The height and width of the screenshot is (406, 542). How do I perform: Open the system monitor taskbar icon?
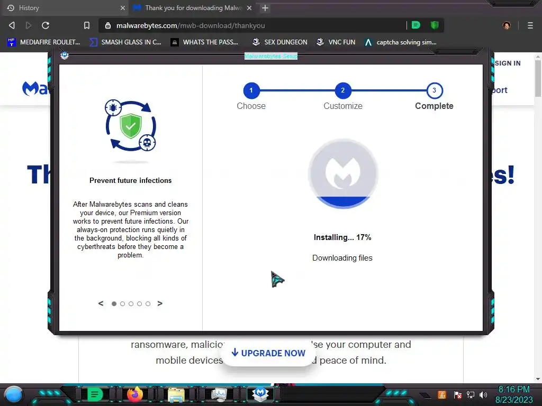coord(219,394)
